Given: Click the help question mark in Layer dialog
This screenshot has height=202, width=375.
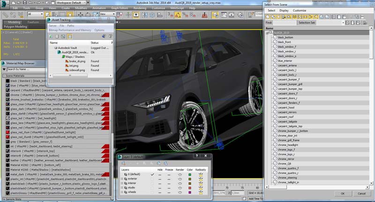Looking at the screenshot, I should [x=197, y=157].
